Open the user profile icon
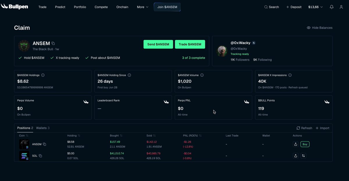 point(341,7)
